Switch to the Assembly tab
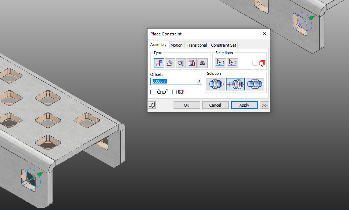349x210 pixels. (x=158, y=44)
